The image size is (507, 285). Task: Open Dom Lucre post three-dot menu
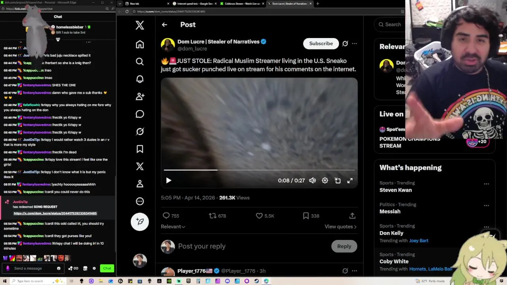coord(355,44)
